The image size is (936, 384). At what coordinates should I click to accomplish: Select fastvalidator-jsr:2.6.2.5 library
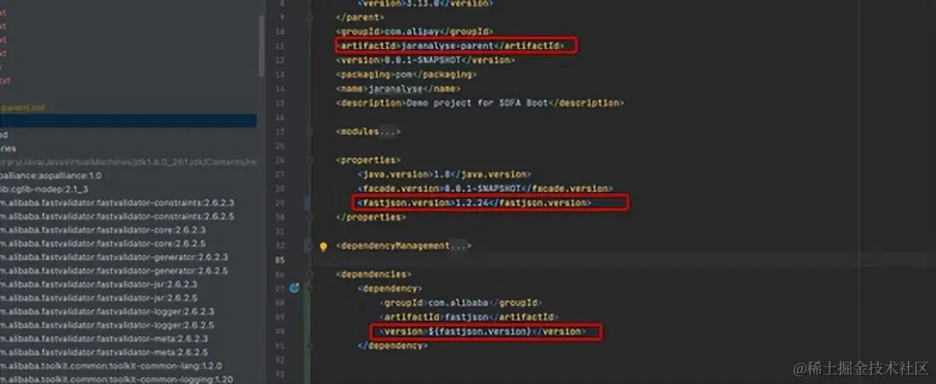click(x=99, y=298)
